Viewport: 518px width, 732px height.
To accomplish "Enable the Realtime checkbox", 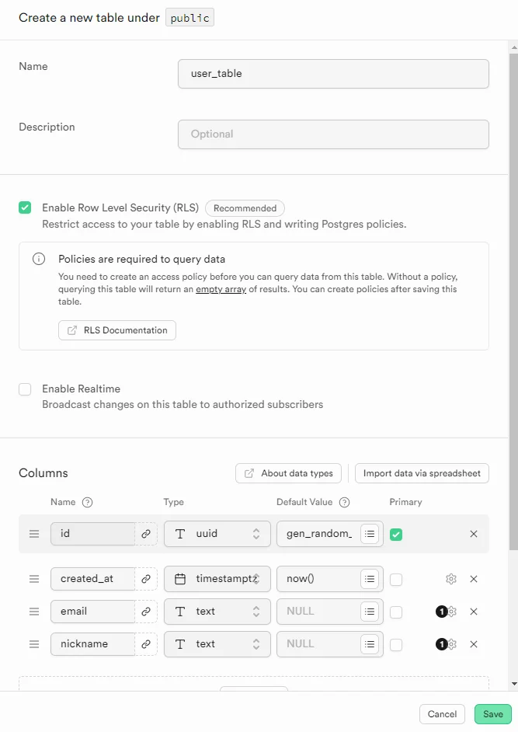I will (25, 389).
